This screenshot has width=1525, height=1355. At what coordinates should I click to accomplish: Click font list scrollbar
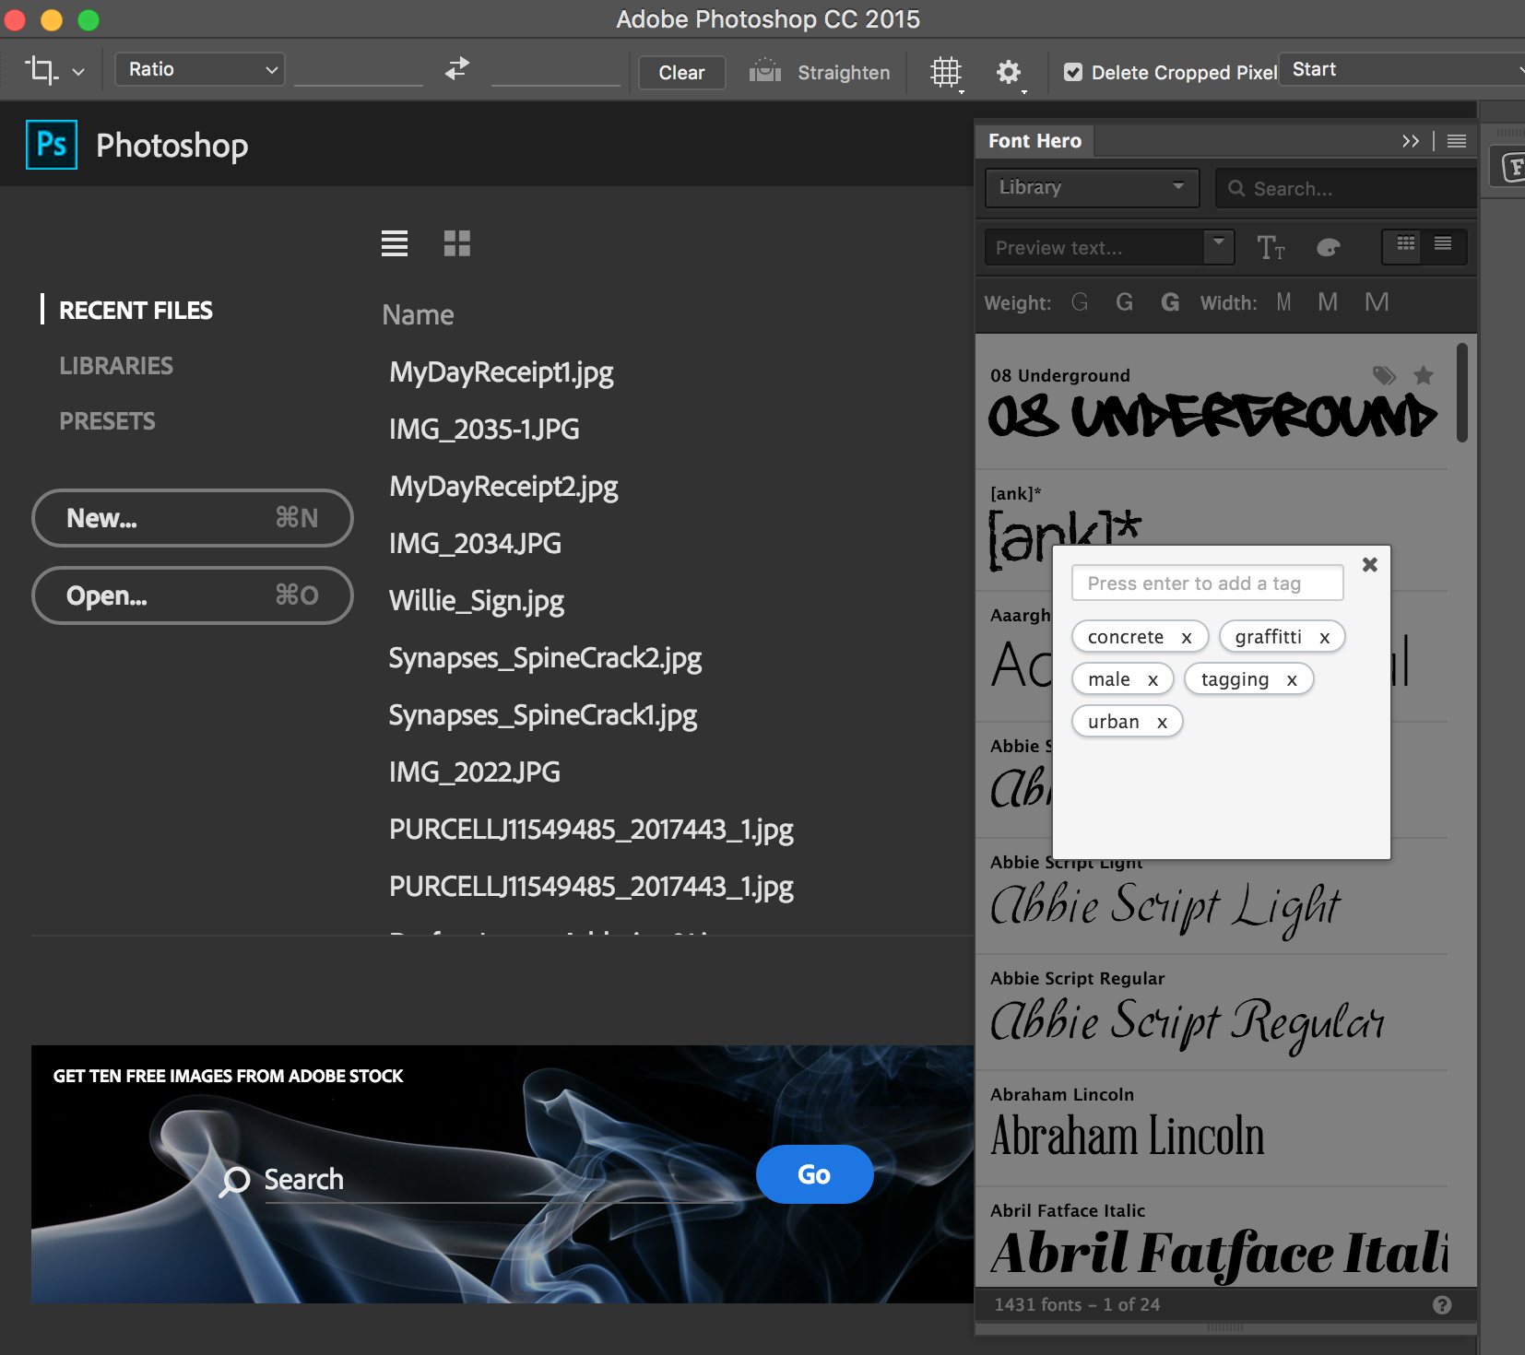(x=1462, y=394)
